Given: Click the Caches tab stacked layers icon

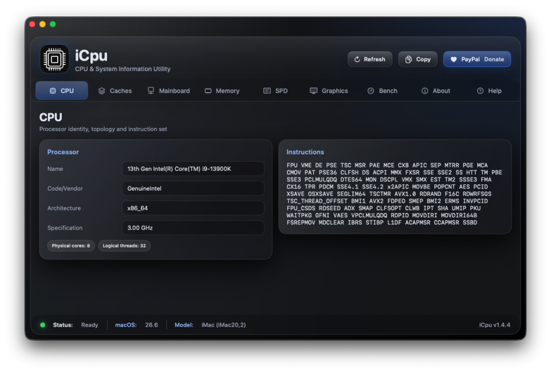Looking at the screenshot, I should pyautogui.click(x=101, y=90).
